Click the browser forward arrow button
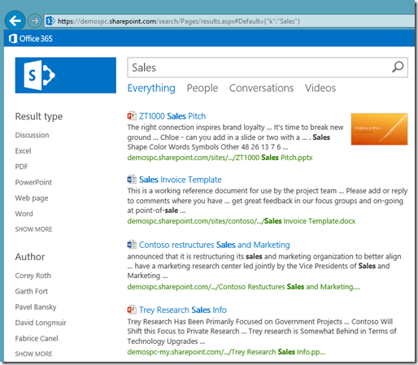 [35, 21]
